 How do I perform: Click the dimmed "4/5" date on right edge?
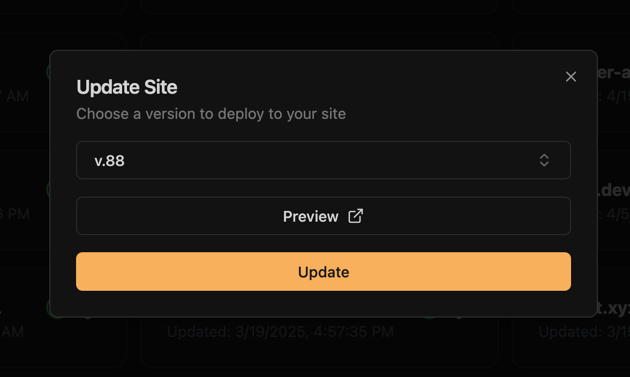coord(619,214)
